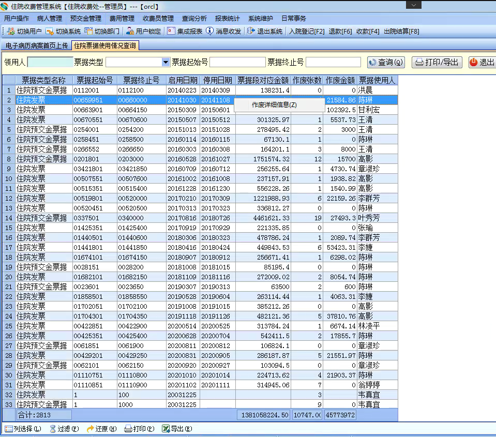Viewport: 496px width, 437px height.
Task: Open the 日常事务 menu
Action: coord(294,19)
